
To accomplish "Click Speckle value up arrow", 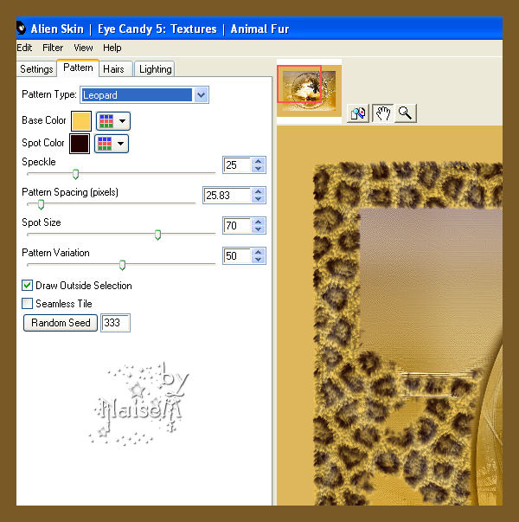I will [x=259, y=161].
